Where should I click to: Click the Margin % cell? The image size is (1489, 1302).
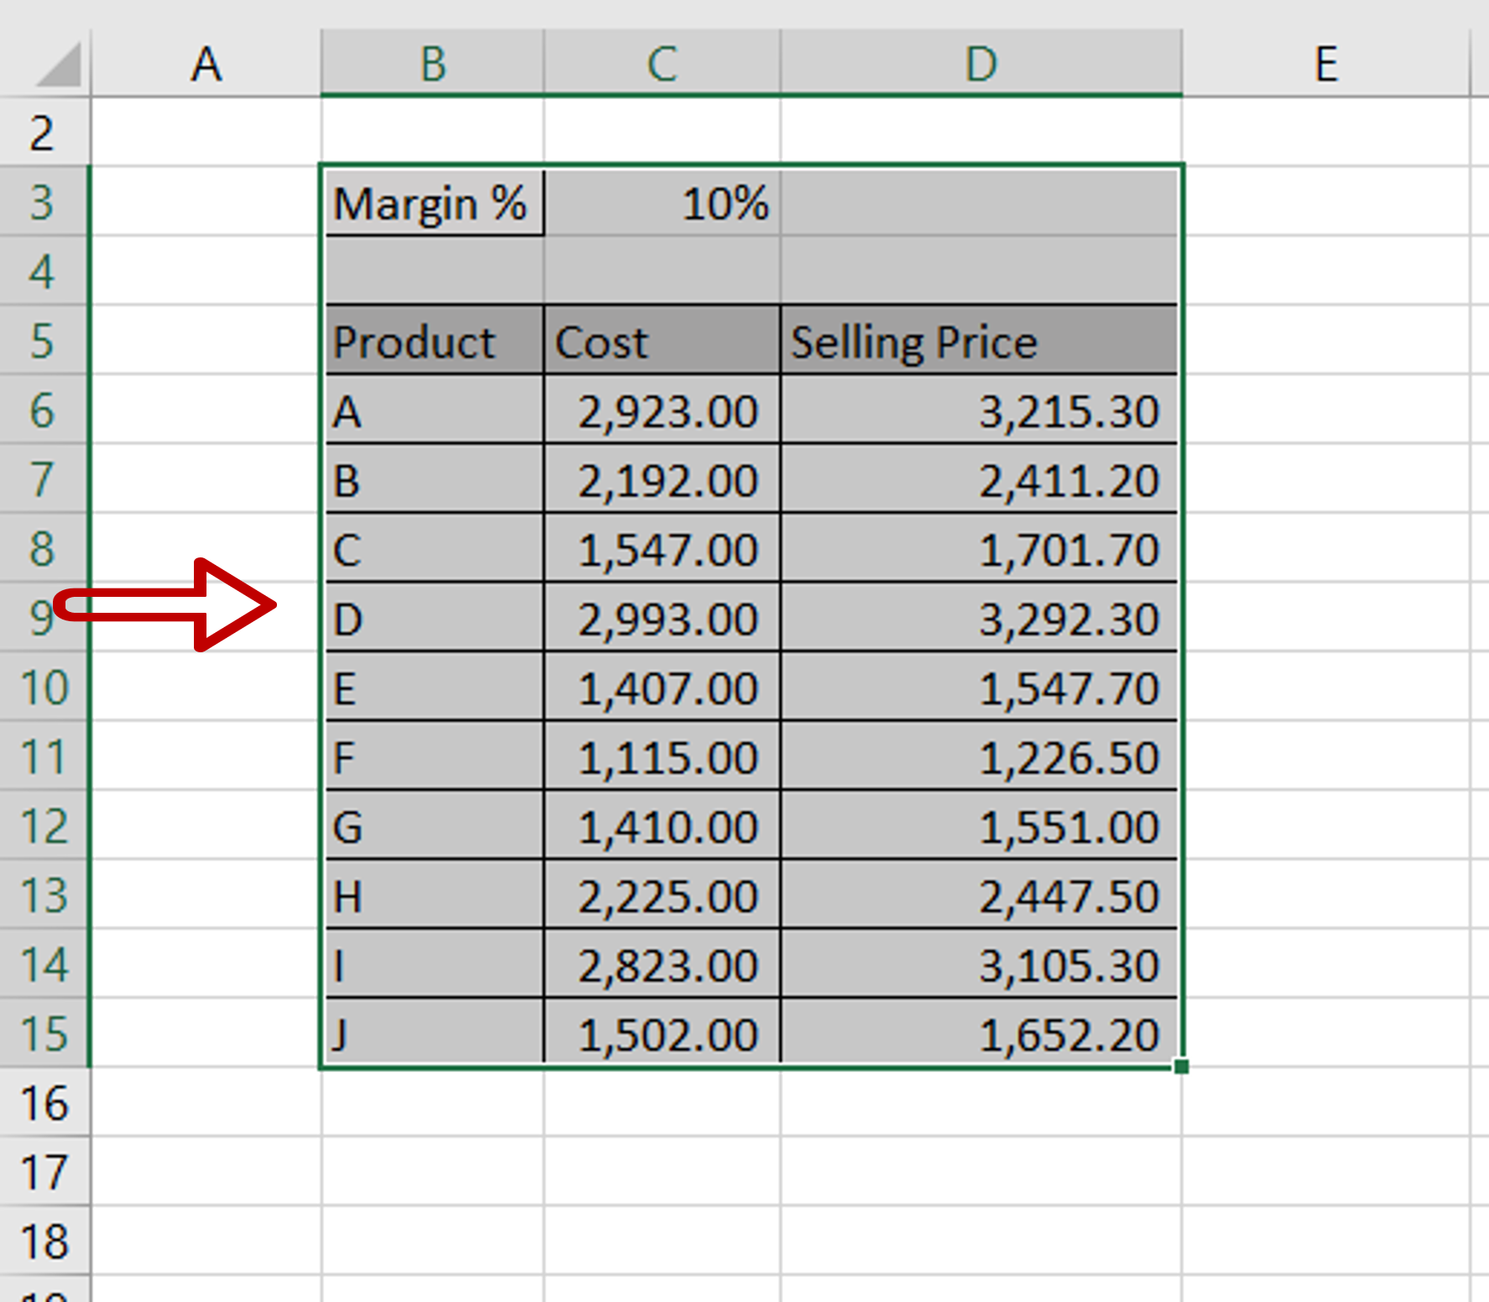[x=433, y=201]
